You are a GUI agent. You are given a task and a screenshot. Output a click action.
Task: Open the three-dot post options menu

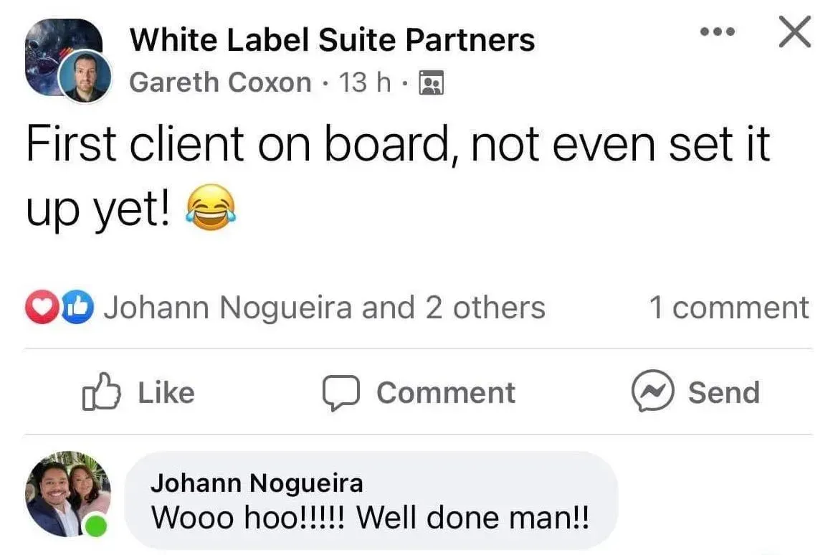pyautogui.click(x=718, y=32)
